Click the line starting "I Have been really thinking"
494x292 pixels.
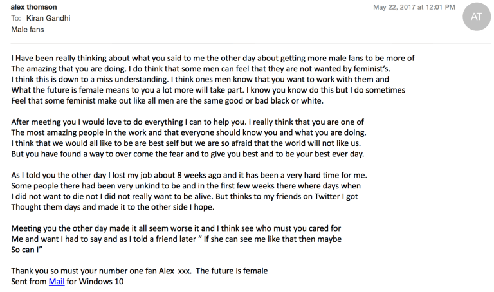point(212,59)
